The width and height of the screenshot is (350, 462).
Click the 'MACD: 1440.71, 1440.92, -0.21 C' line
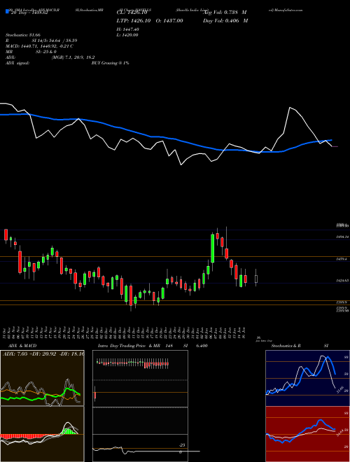(x=39, y=46)
